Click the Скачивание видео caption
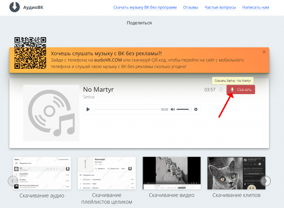The height and width of the screenshot is (208, 284). click(172, 195)
